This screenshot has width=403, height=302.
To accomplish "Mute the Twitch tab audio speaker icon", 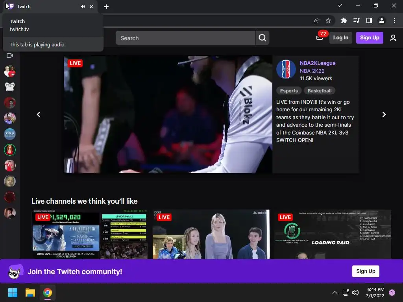I will [83, 6].
